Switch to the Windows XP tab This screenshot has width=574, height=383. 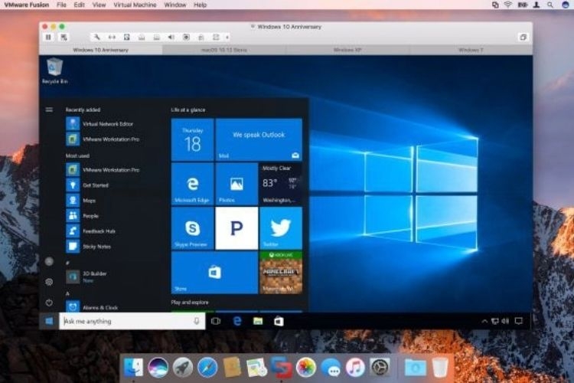click(x=347, y=50)
